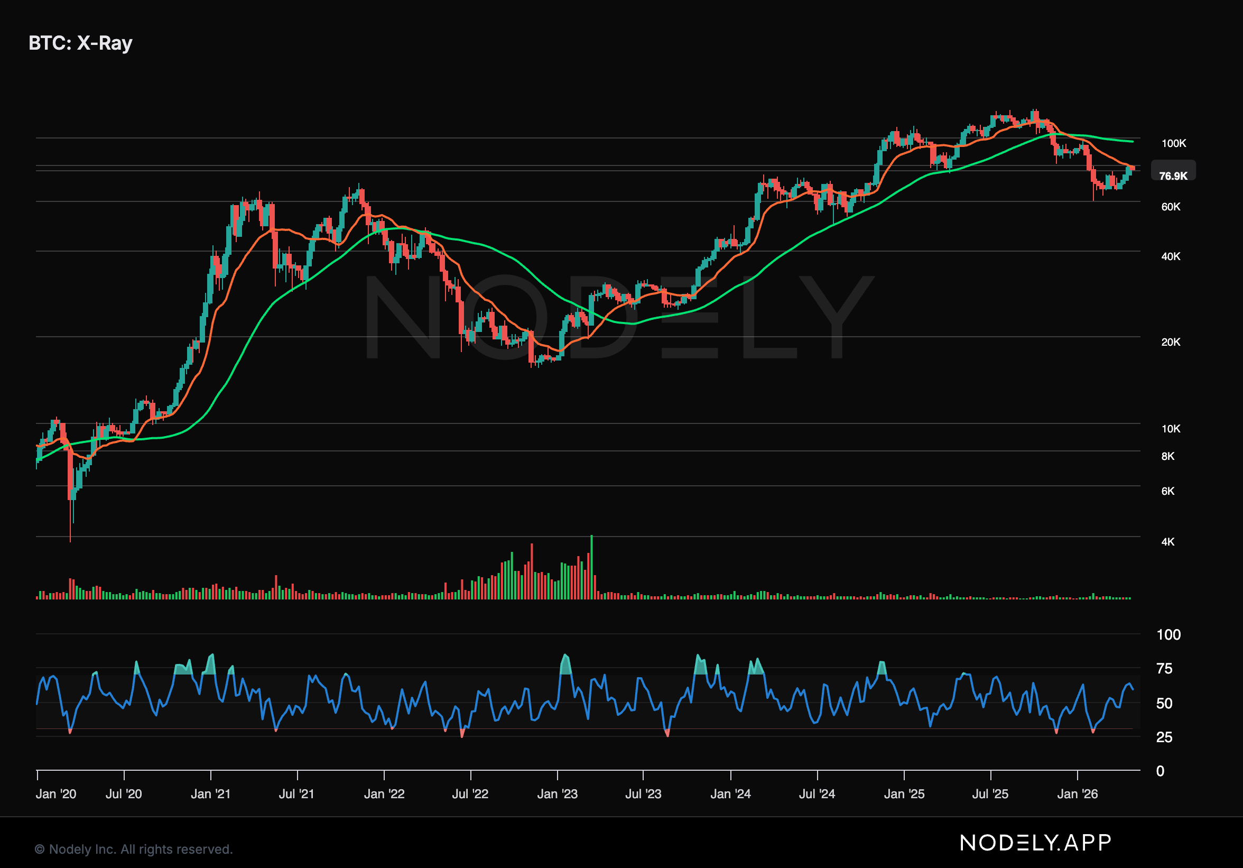Click the Nodely Inc. copyright text
The width and height of the screenshot is (1243, 868).
[x=134, y=849]
